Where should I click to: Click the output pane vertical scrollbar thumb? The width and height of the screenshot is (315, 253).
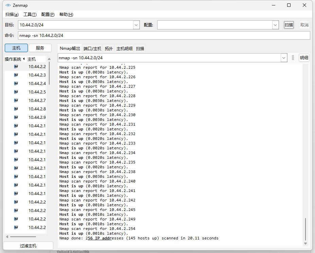[x=305, y=229]
